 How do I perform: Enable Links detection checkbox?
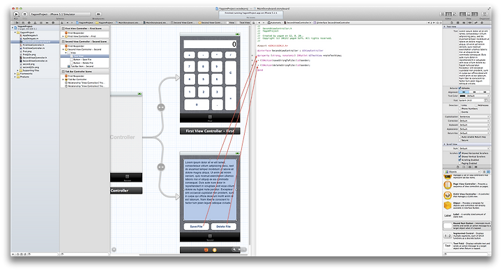(x=460, y=105)
